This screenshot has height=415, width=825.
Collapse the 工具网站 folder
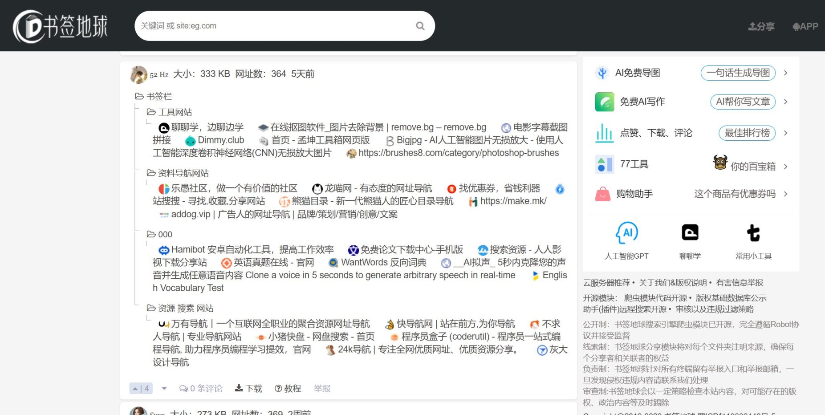169,112
